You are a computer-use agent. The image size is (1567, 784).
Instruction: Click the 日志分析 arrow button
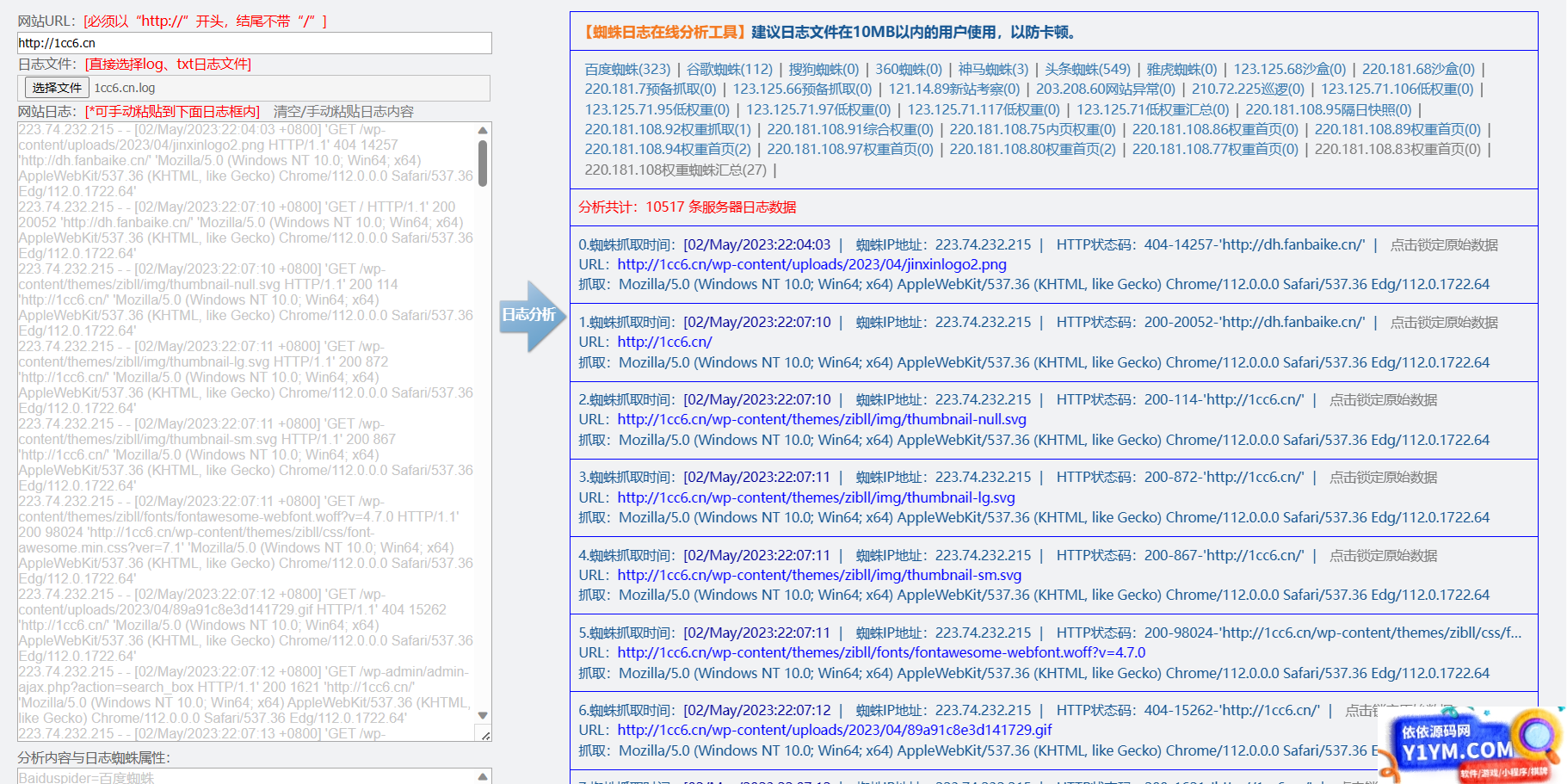(533, 316)
